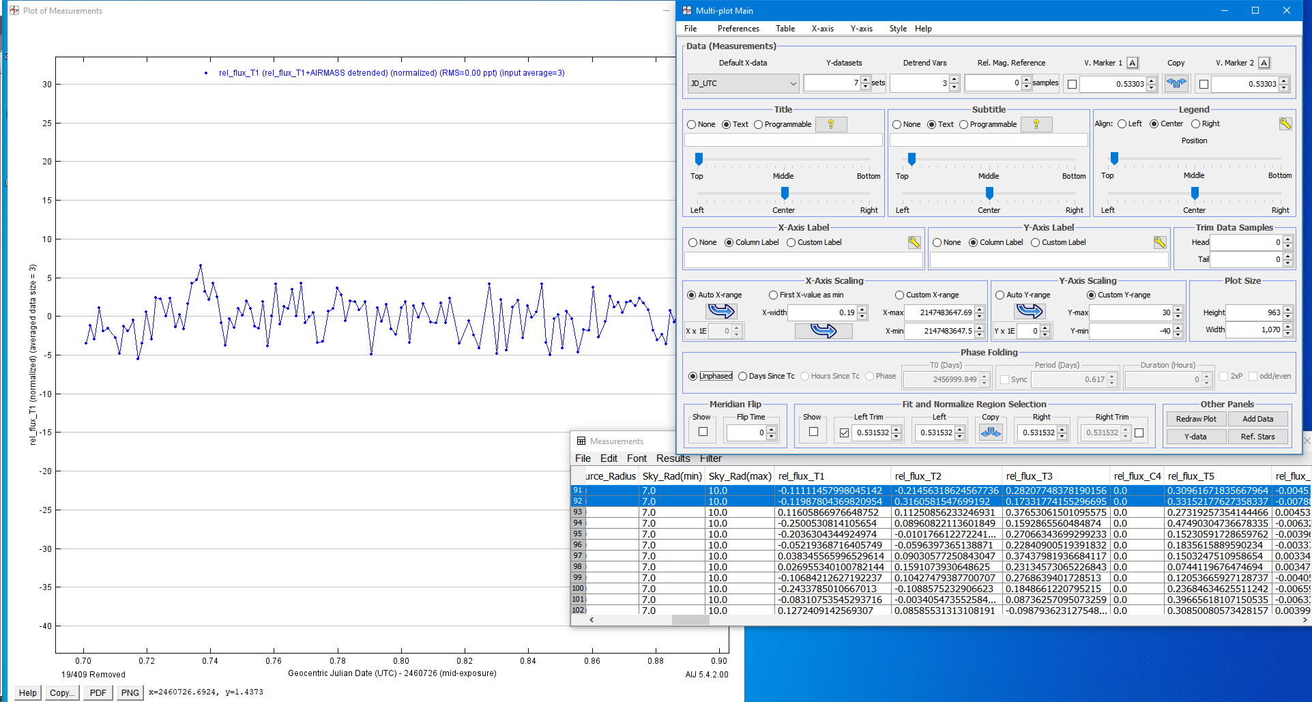Select the Auto Y-range radio button
Image resolution: width=1312 pixels, height=702 pixels.
[x=1000, y=295]
